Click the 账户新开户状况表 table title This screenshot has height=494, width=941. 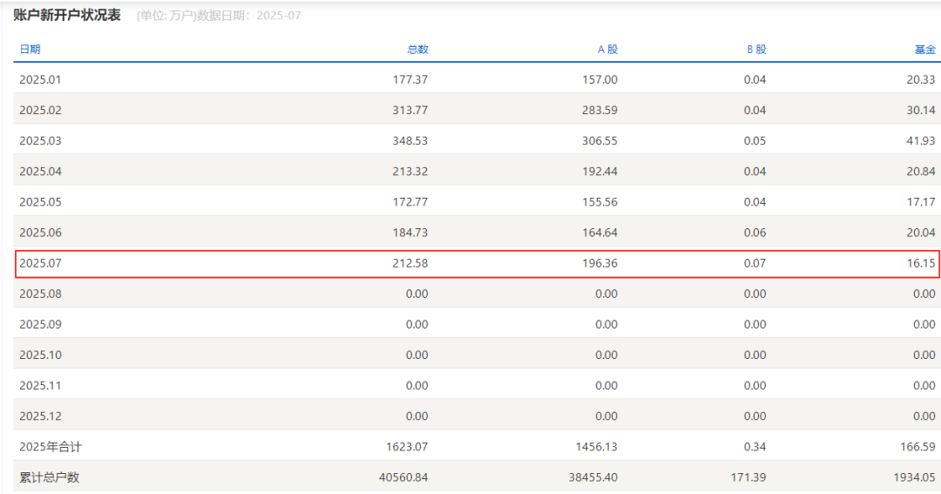tap(67, 16)
